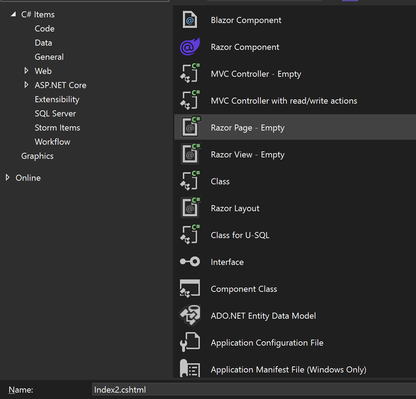Choose Component Class template text
The width and height of the screenshot is (416, 399).
pyautogui.click(x=244, y=289)
